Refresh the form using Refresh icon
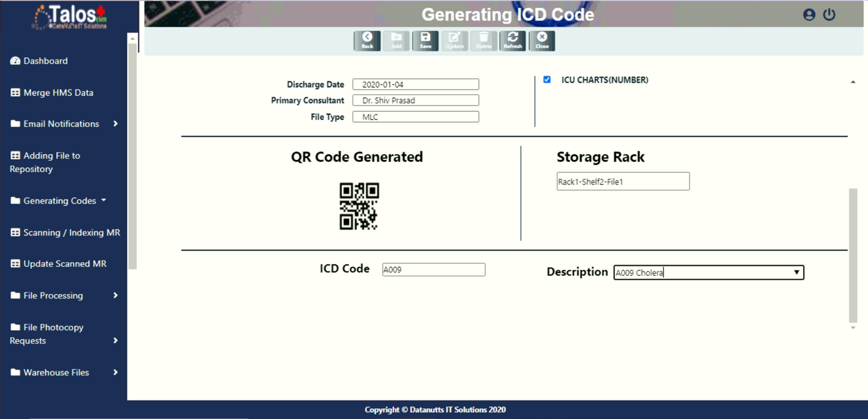This screenshot has width=868, height=419. point(513,40)
